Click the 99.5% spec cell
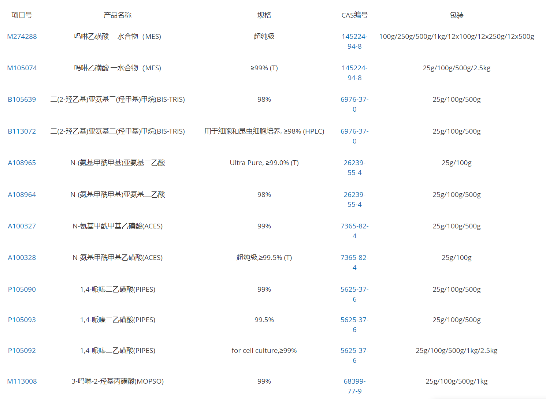 pyautogui.click(x=264, y=320)
